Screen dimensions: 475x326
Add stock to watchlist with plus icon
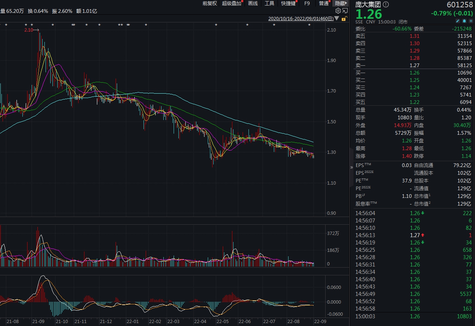tap(471, 21)
